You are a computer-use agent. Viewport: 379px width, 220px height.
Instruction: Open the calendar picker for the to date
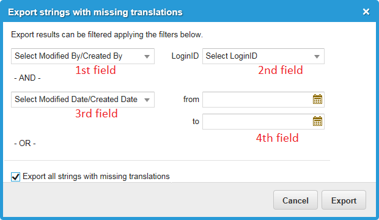(x=317, y=121)
